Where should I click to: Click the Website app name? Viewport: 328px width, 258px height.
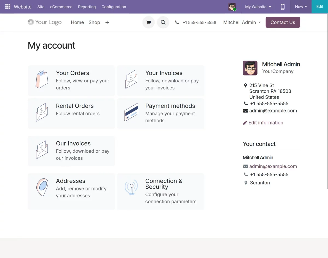pos(23,7)
